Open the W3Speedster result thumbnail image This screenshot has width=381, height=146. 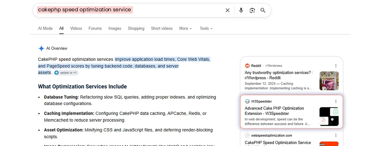[x=329, y=116]
